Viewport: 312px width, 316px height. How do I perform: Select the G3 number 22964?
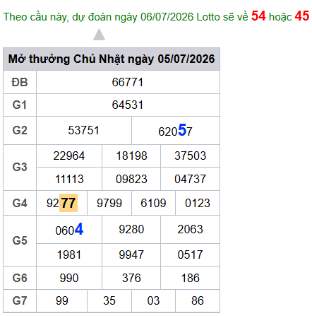click(69, 156)
